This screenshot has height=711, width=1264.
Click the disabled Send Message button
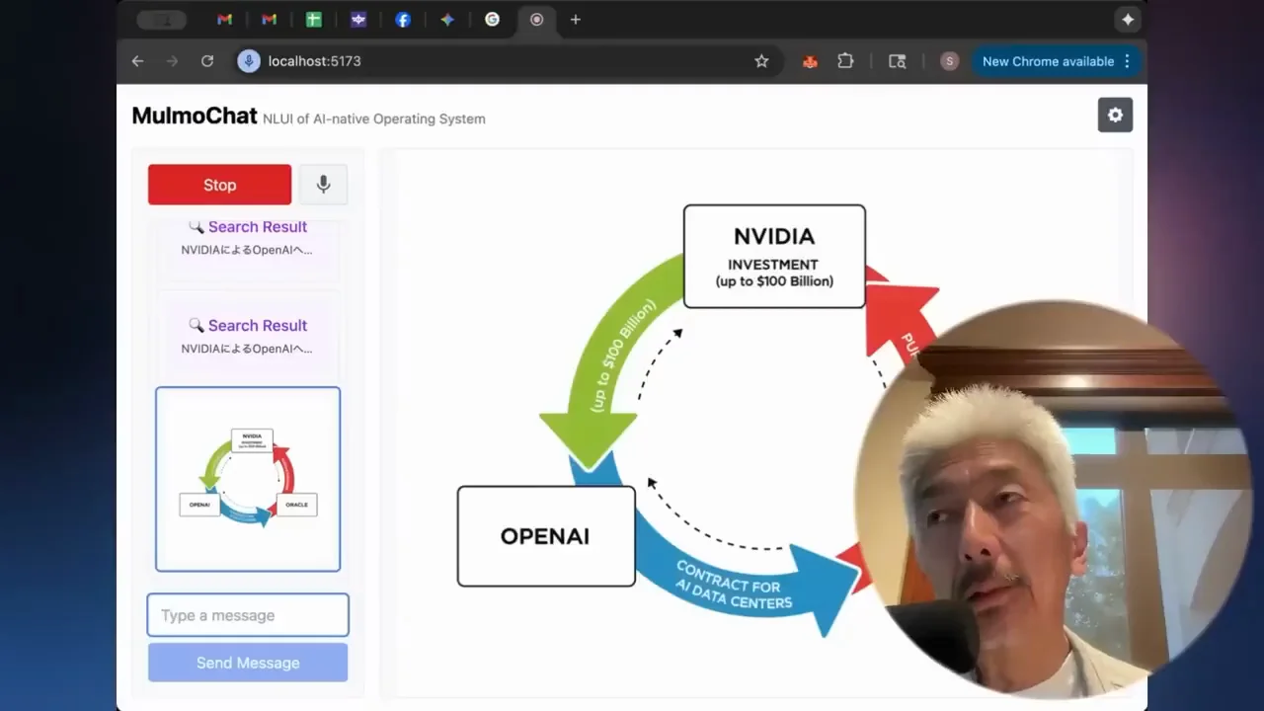248,663
